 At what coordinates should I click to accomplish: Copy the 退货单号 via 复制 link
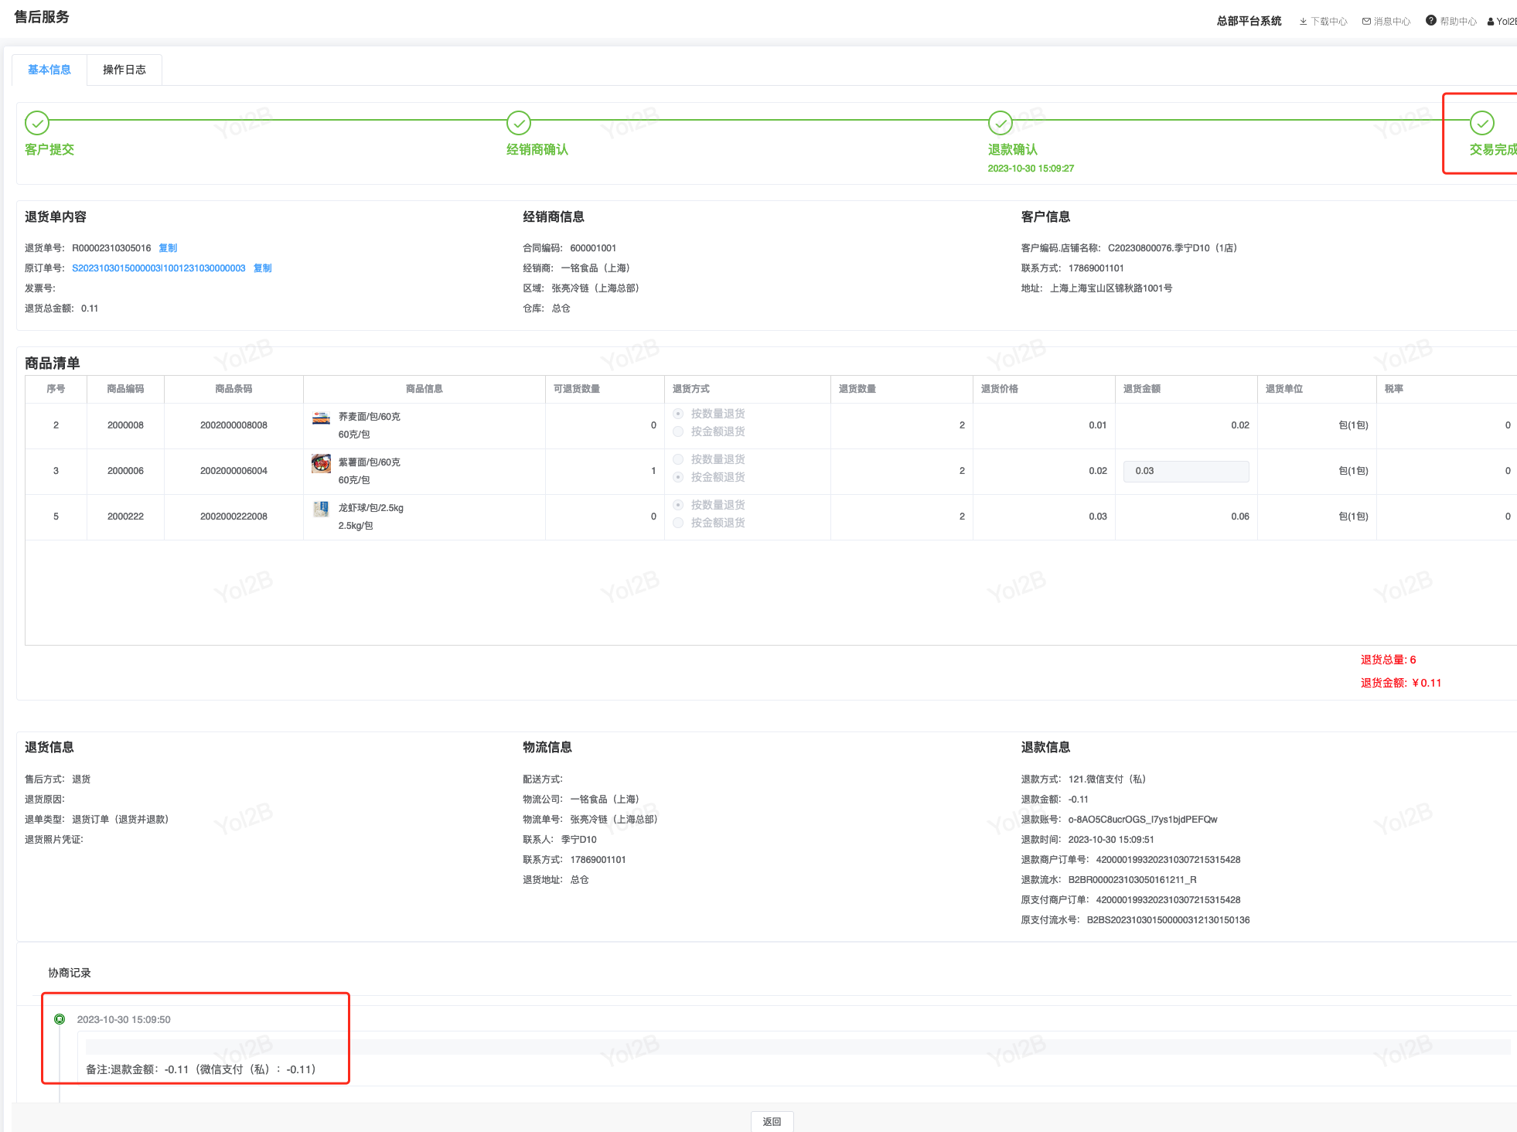[168, 248]
